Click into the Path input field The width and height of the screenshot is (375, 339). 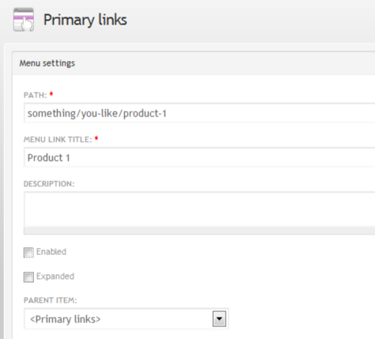point(199,113)
